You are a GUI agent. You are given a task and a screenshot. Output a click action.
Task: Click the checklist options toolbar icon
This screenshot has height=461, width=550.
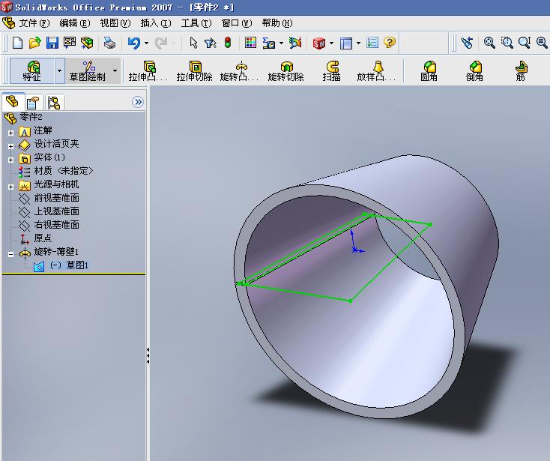pyautogui.click(x=372, y=43)
